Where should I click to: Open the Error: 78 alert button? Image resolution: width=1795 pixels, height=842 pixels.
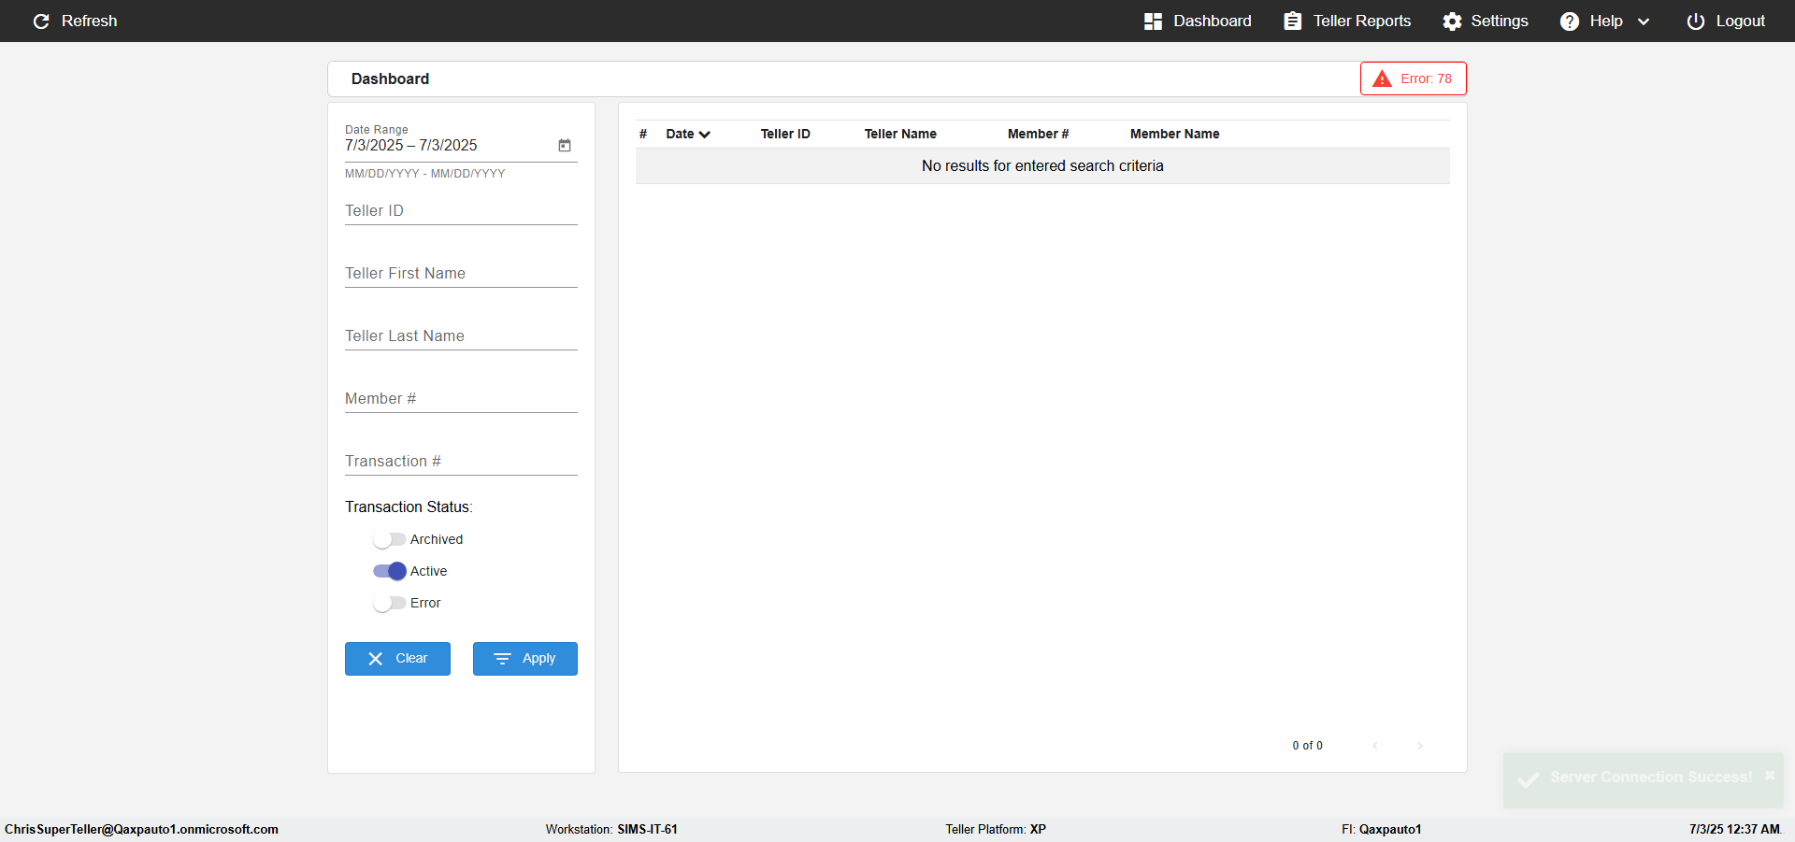1414,78
